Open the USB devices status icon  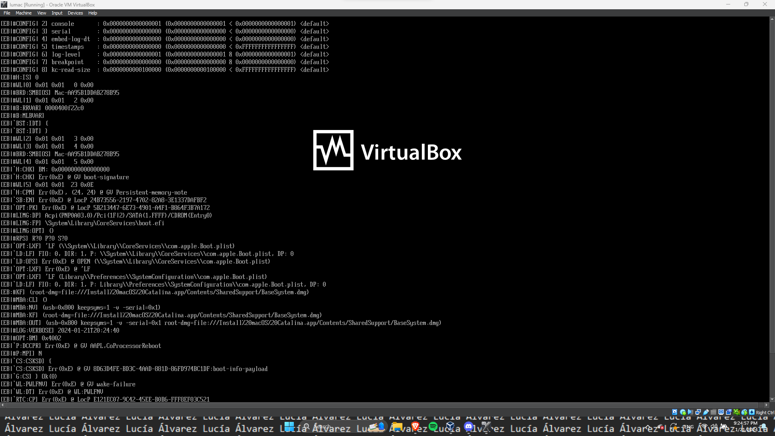tap(706, 412)
